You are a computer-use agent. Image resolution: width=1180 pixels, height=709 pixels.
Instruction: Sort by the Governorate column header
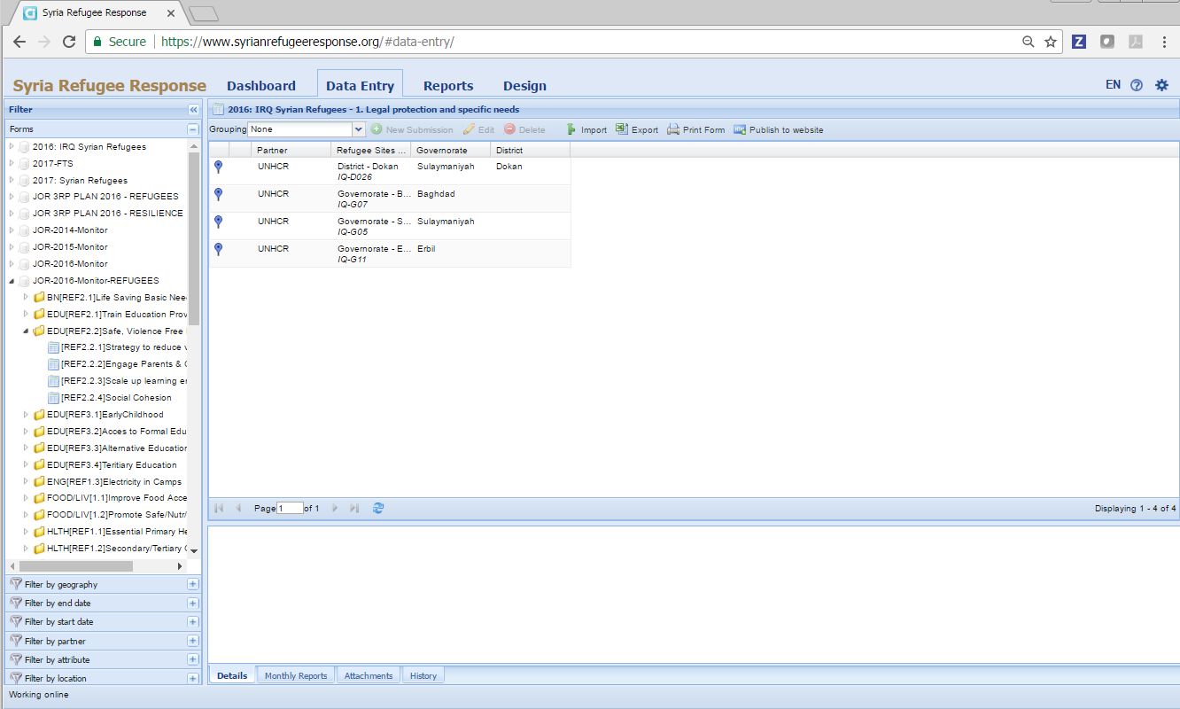pyautogui.click(x=450, y=150)
